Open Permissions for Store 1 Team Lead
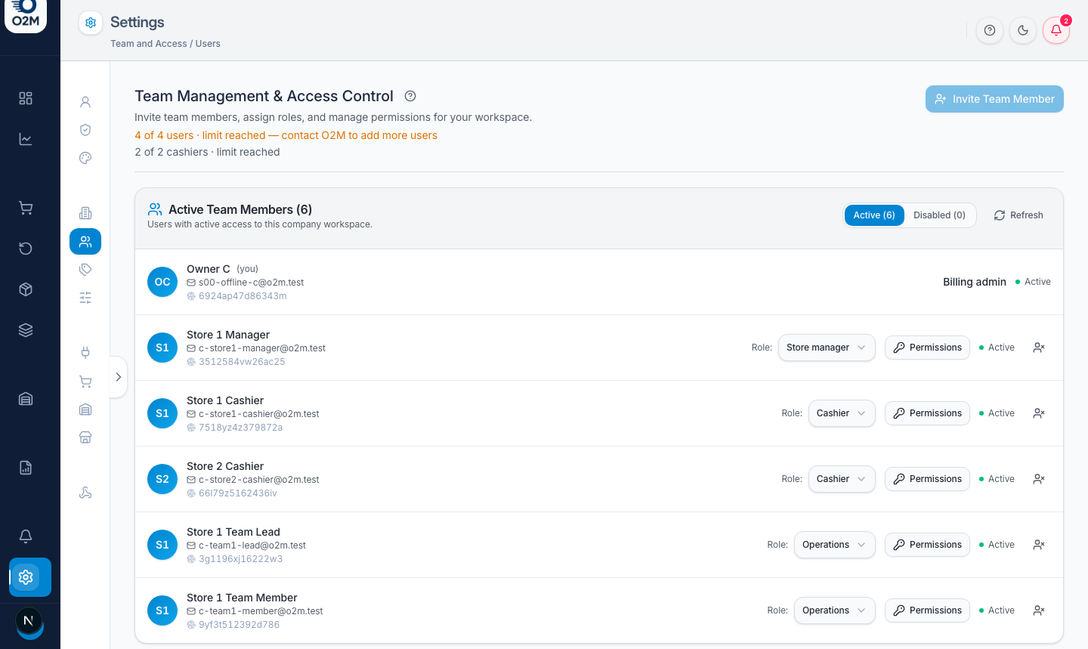Screen dimensions: 1088x649 [x=927, y=545]
